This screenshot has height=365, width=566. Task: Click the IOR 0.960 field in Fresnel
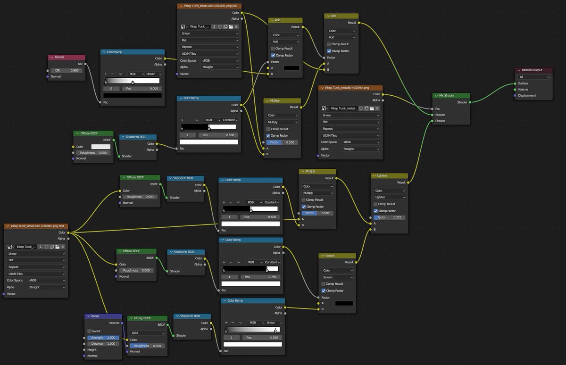coord(66,70)
